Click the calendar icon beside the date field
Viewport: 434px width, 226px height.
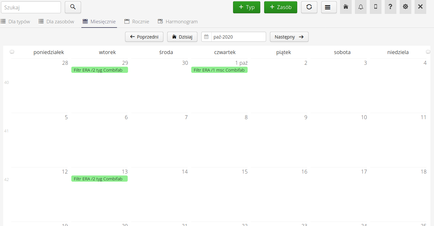[206, 37]
